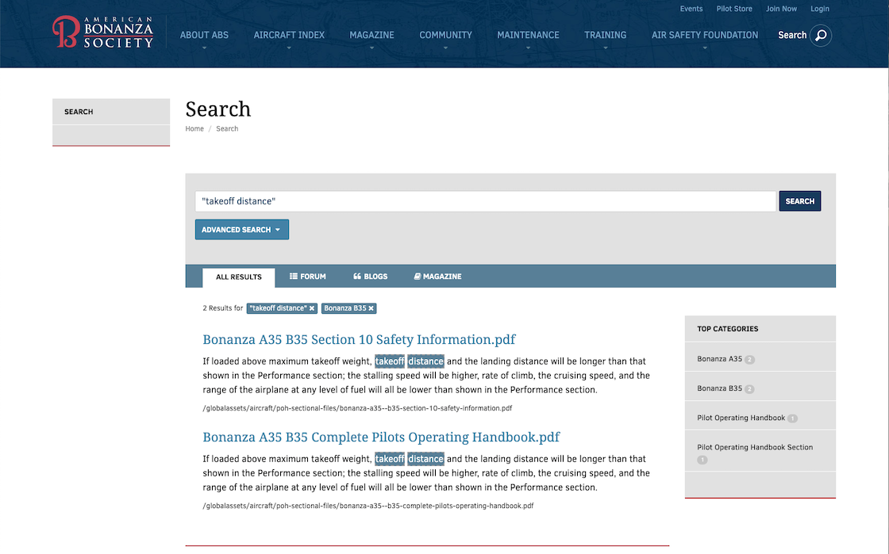The height and width of the screenshot is (554, 889).
Task: Click the "2 Results for" text
Action: (x=223, y=308)
